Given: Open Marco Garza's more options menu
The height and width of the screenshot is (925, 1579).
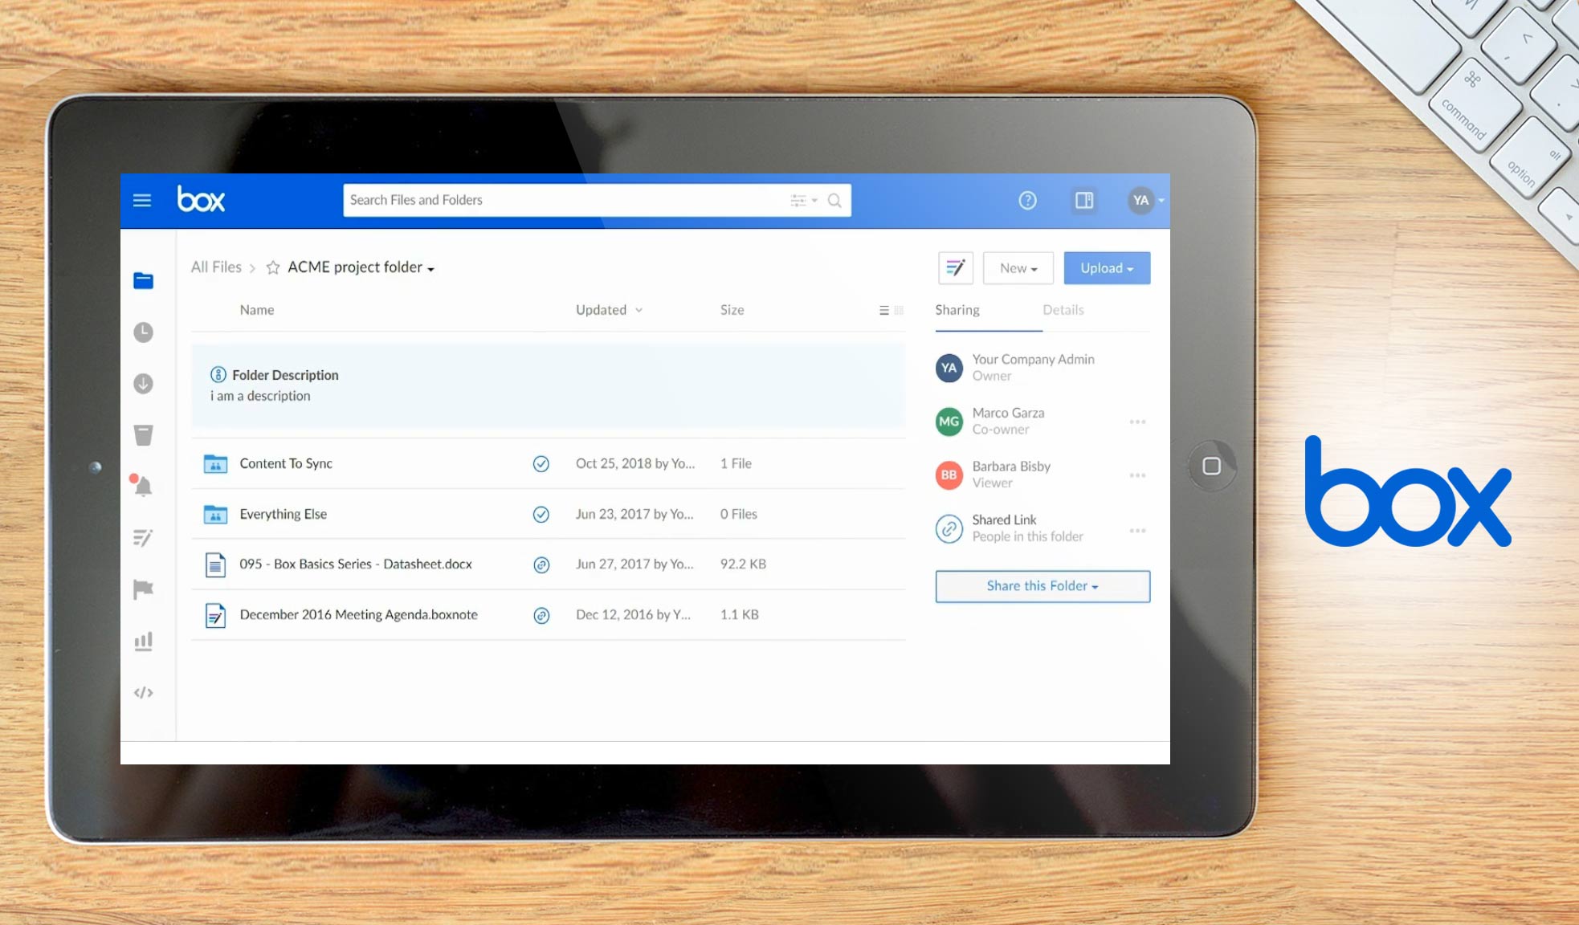Looking at the screenshot, I should (1137, 422).
